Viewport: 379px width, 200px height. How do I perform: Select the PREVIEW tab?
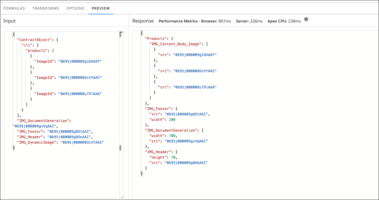point(101,8)
